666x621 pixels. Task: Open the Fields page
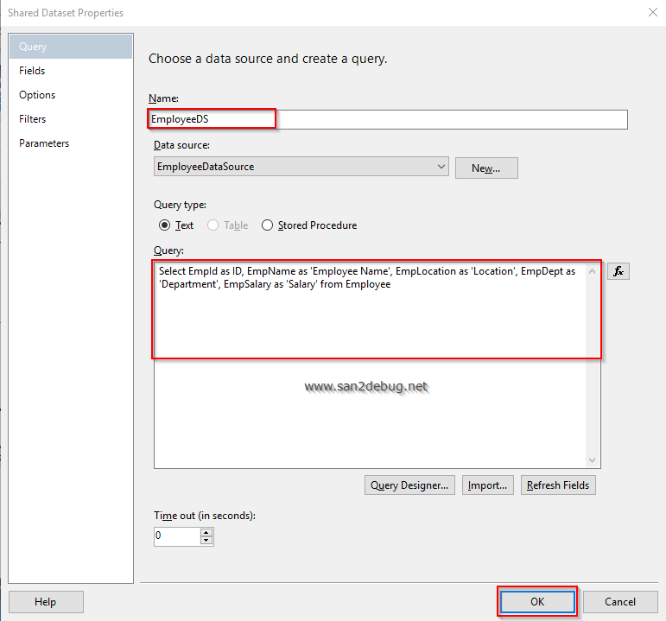pyautogui.click(x=32, y=71)
